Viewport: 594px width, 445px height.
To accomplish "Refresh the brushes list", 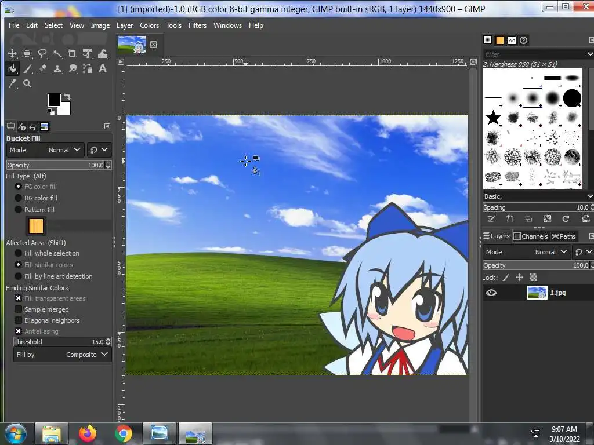I will click(566, 218).
